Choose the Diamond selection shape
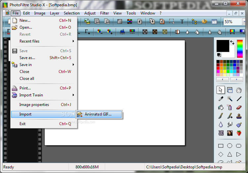Viewport: 248px width, 173px height. [221, 154]
